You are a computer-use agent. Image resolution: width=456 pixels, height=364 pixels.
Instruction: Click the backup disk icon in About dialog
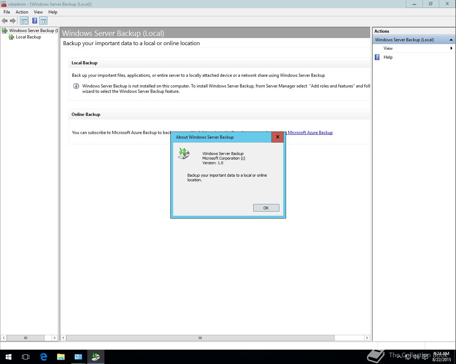click(x=184, y=154)
